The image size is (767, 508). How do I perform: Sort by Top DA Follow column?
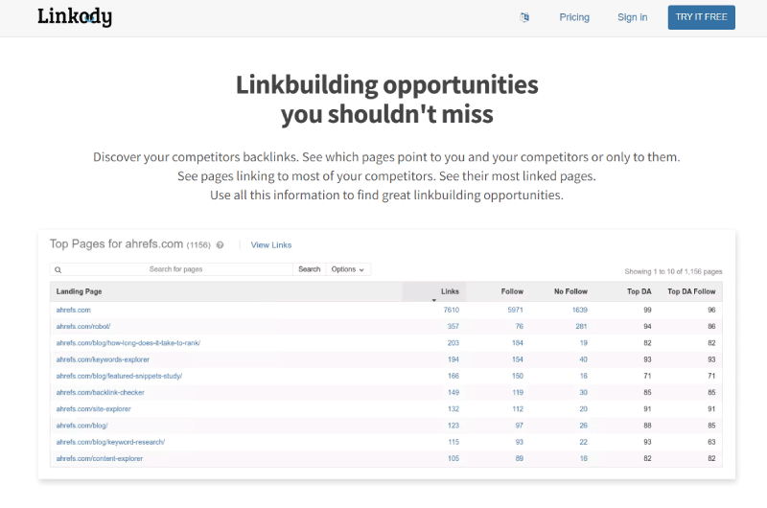[x=691, y=291]
